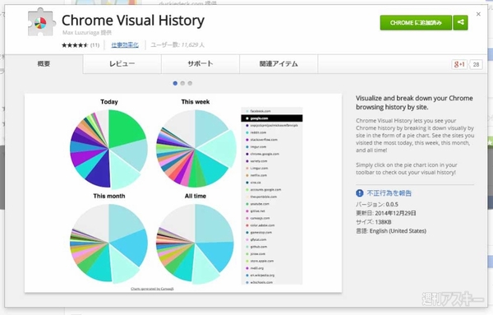Screen dimensions: 493x315
Task: Click the "Chrome Visual History" title text
Action: (133, 21)
